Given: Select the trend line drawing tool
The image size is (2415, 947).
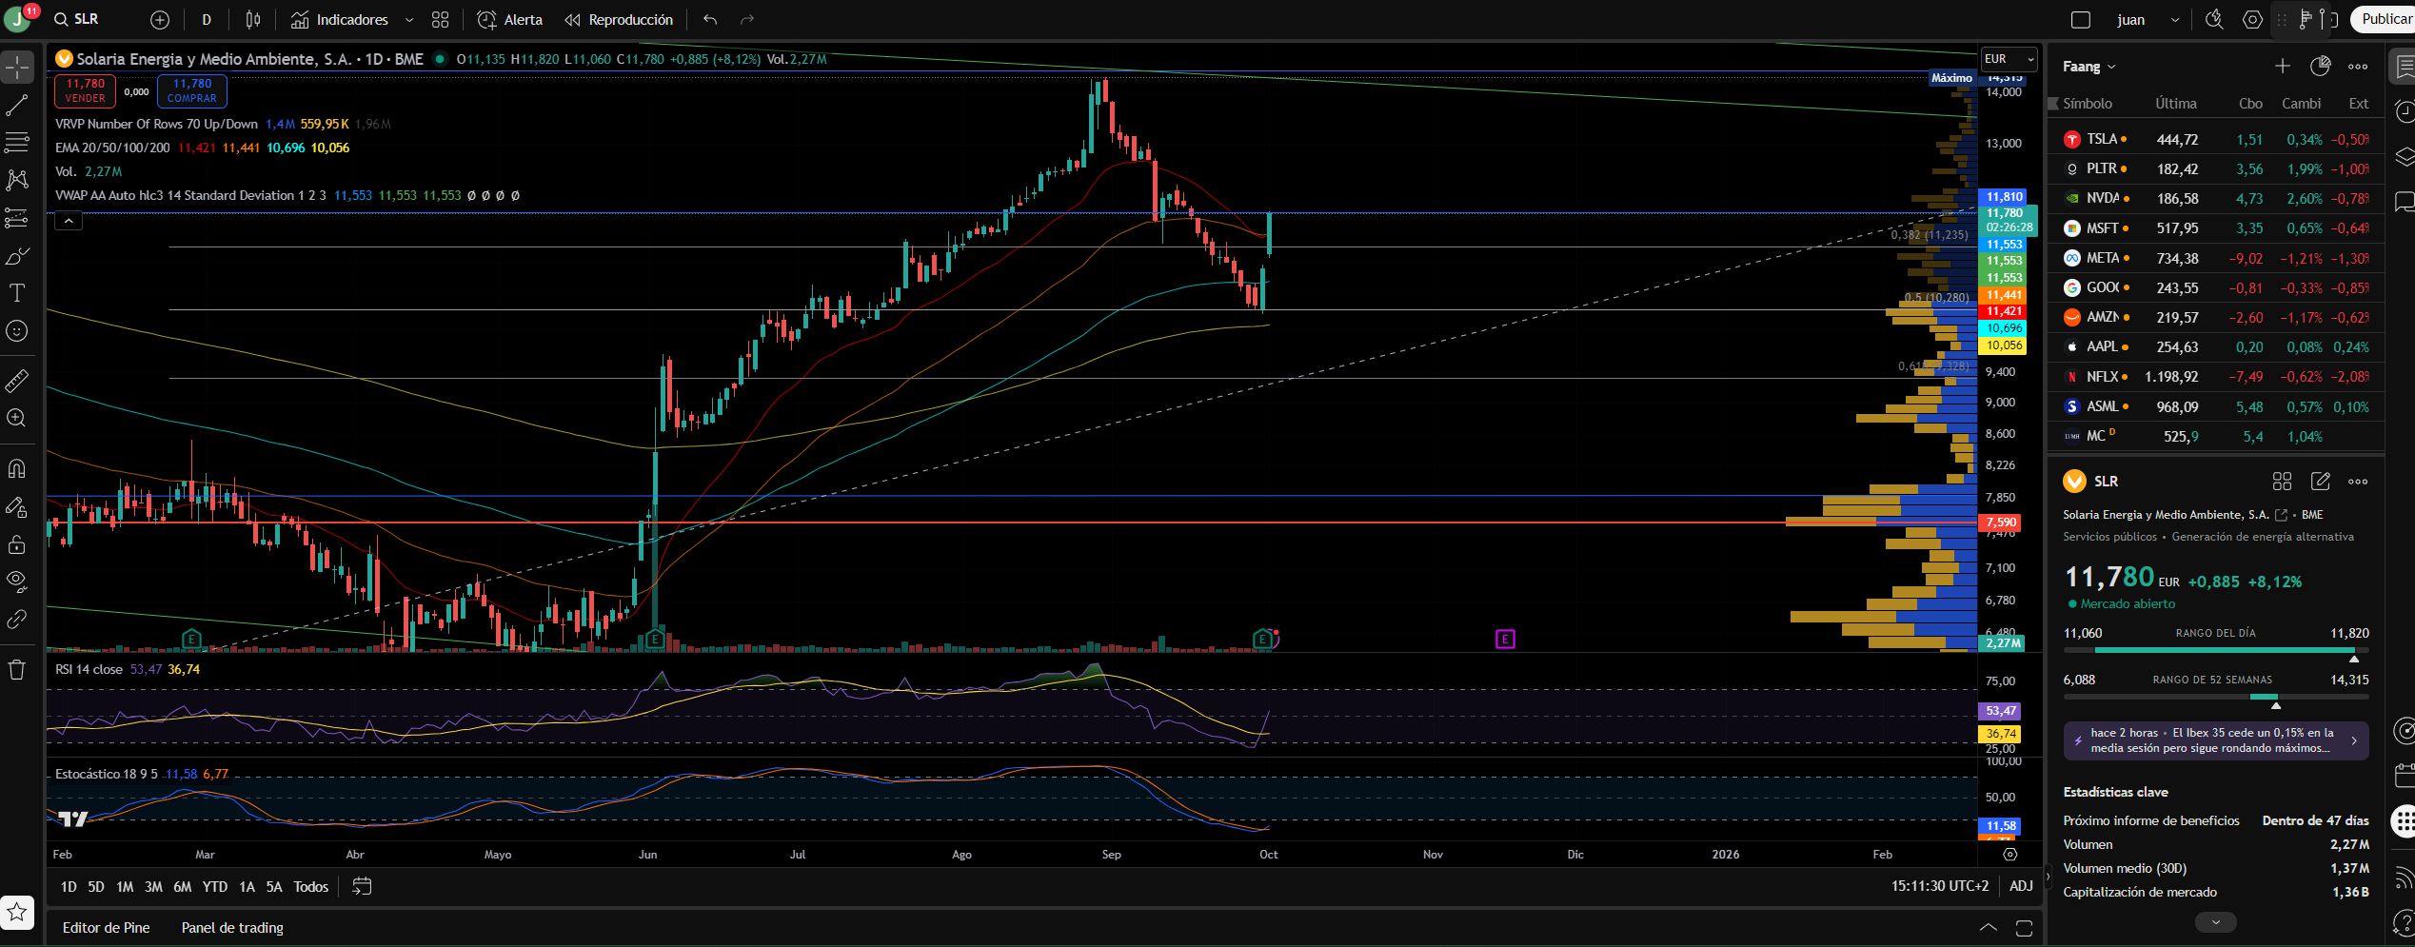Looking at the screenshot, I should tap(17, 105).
